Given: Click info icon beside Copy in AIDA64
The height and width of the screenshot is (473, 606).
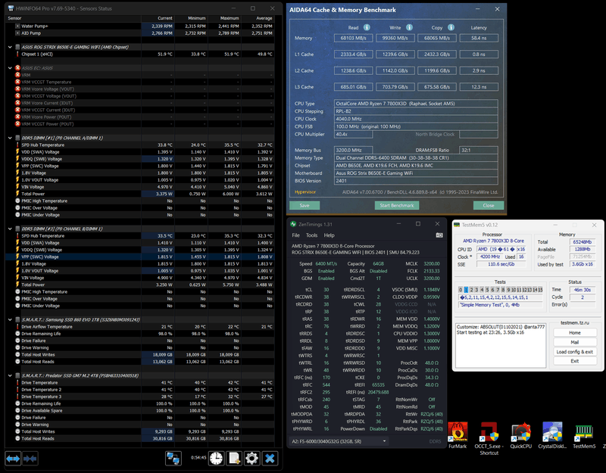Looking at the screenshot, I should tap(451, 27).
